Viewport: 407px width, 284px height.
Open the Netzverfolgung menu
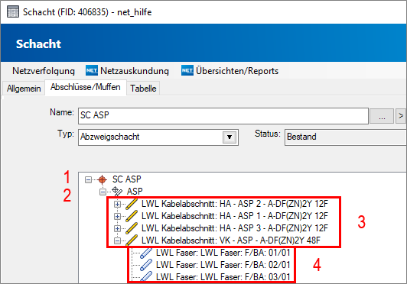click(44, 71)
